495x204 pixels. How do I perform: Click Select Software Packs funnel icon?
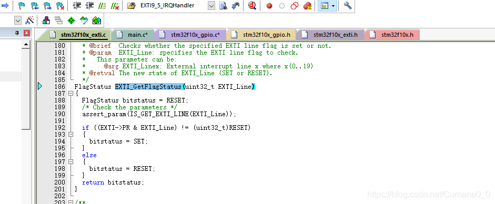point(84,21)
